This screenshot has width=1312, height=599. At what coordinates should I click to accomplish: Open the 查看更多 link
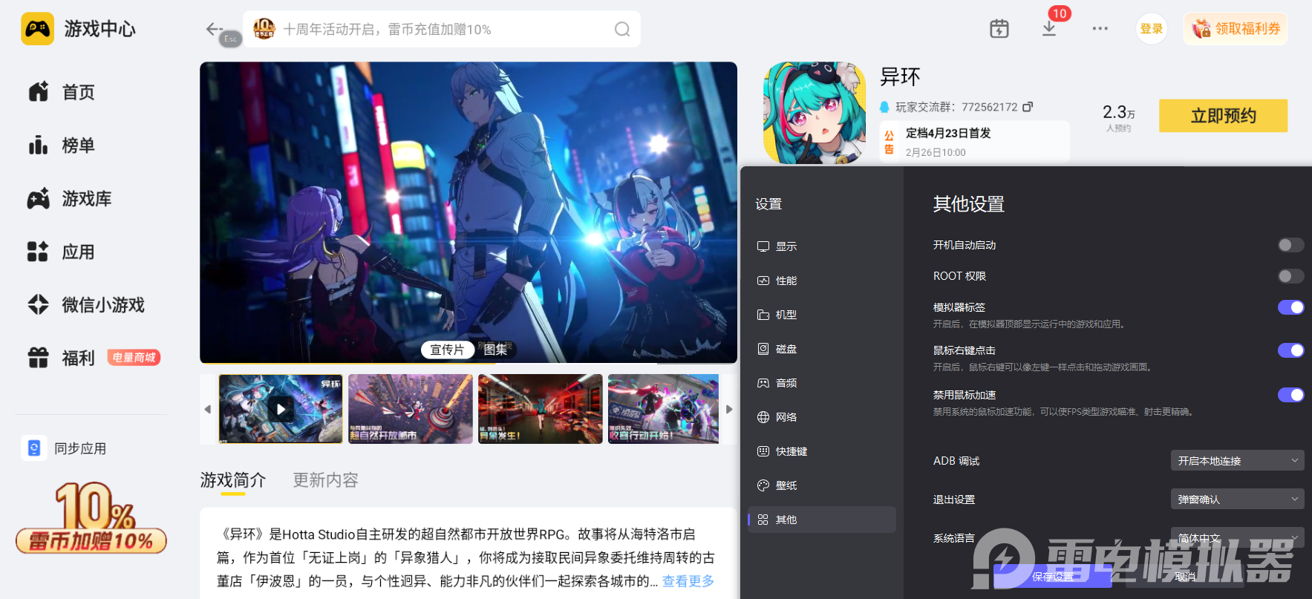pos(688,581)
